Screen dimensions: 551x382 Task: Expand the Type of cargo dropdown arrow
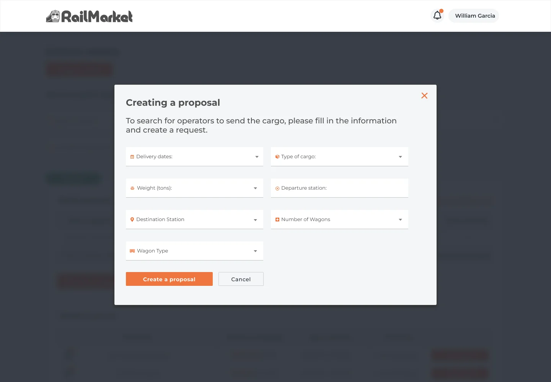pos(400,157)
